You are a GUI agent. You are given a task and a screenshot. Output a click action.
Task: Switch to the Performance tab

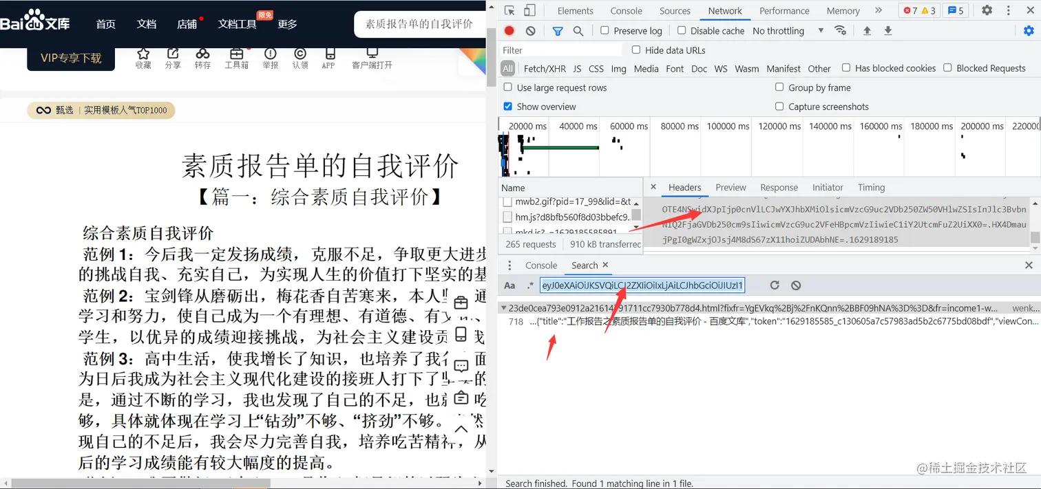tap(784, 11)
